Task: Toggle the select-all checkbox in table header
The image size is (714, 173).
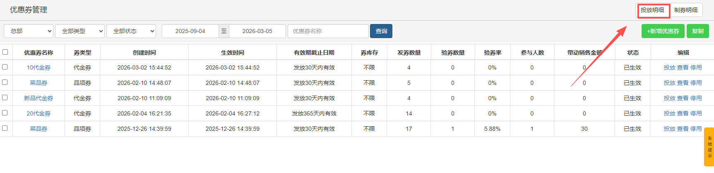Action: [5, 52]
